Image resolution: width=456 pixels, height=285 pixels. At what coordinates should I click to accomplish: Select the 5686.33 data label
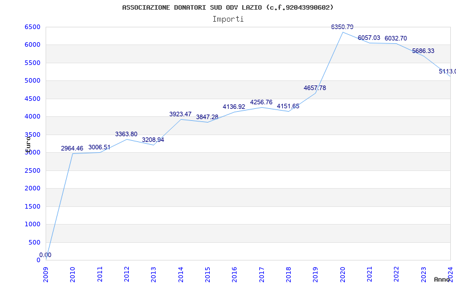(x=423, y=51)
